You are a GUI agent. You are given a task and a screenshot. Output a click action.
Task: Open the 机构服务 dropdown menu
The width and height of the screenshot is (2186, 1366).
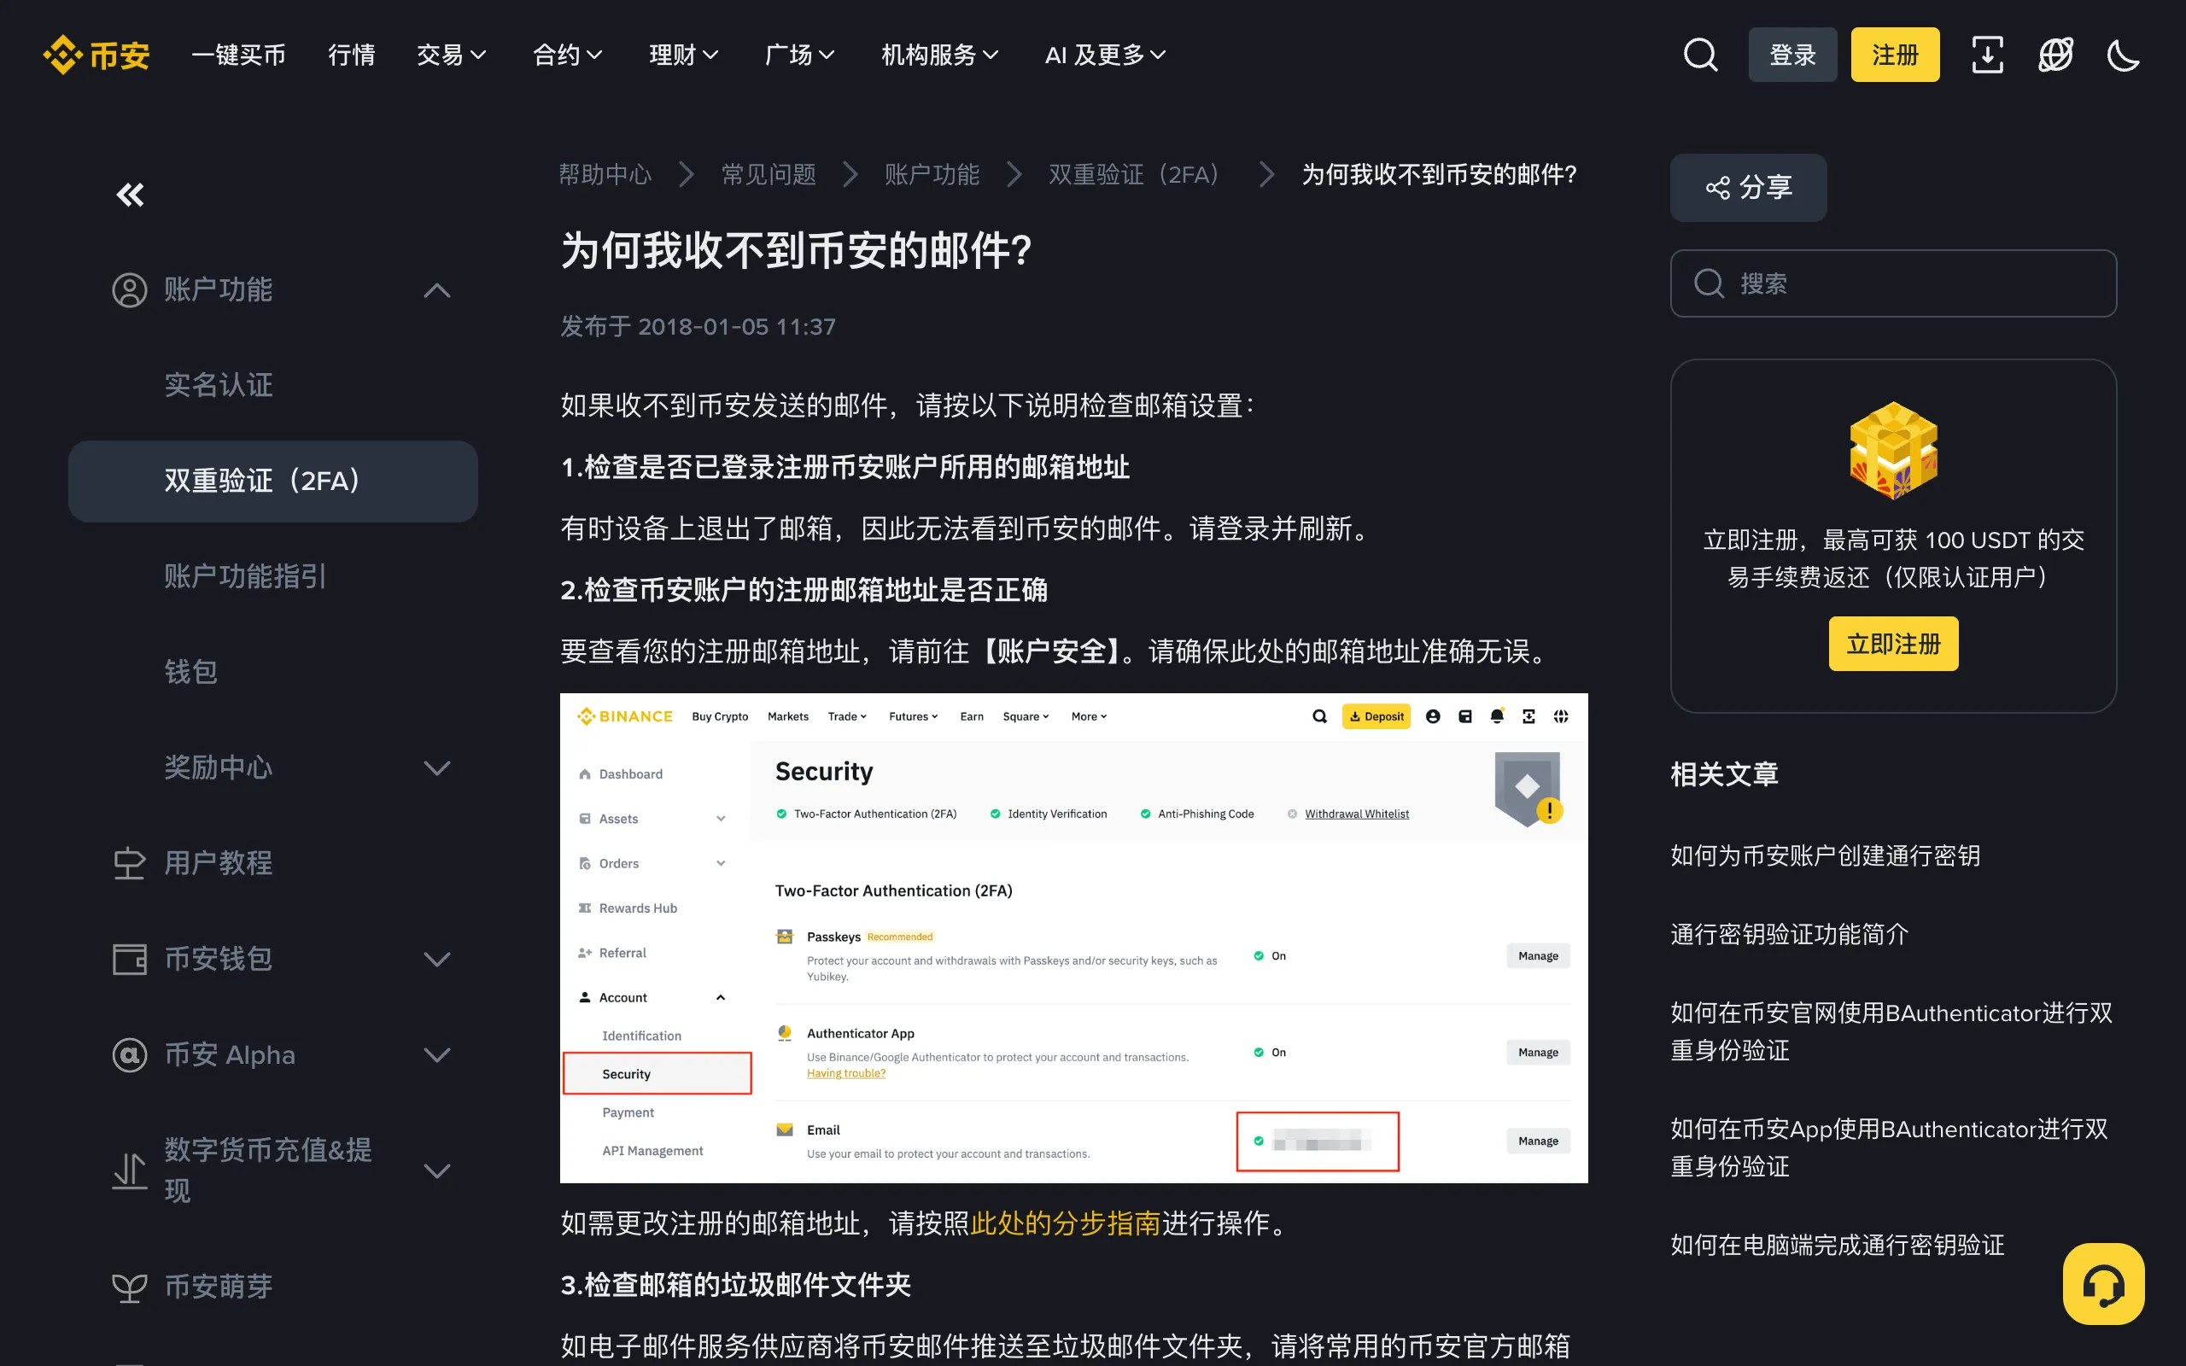click(x=939, y=55)
